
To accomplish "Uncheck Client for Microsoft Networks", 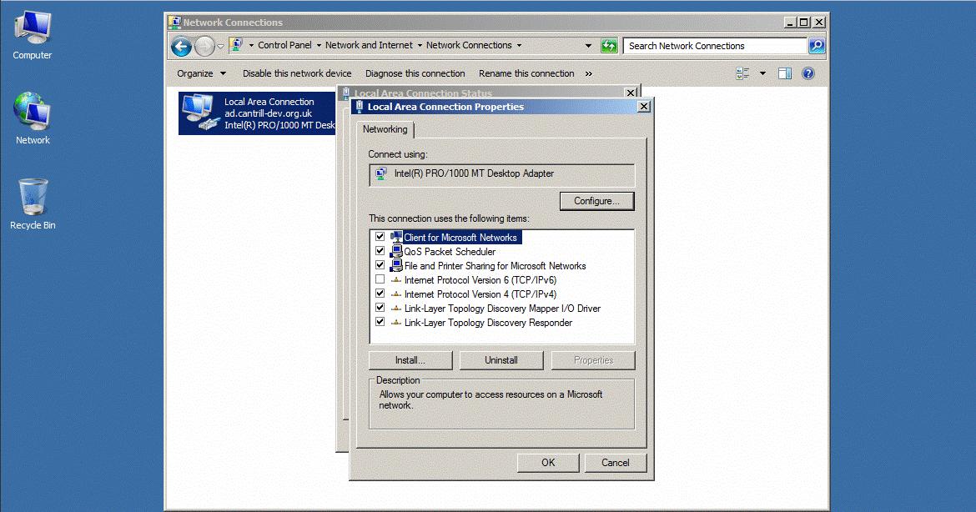I will pyautogui.click(x=380, y=237).
